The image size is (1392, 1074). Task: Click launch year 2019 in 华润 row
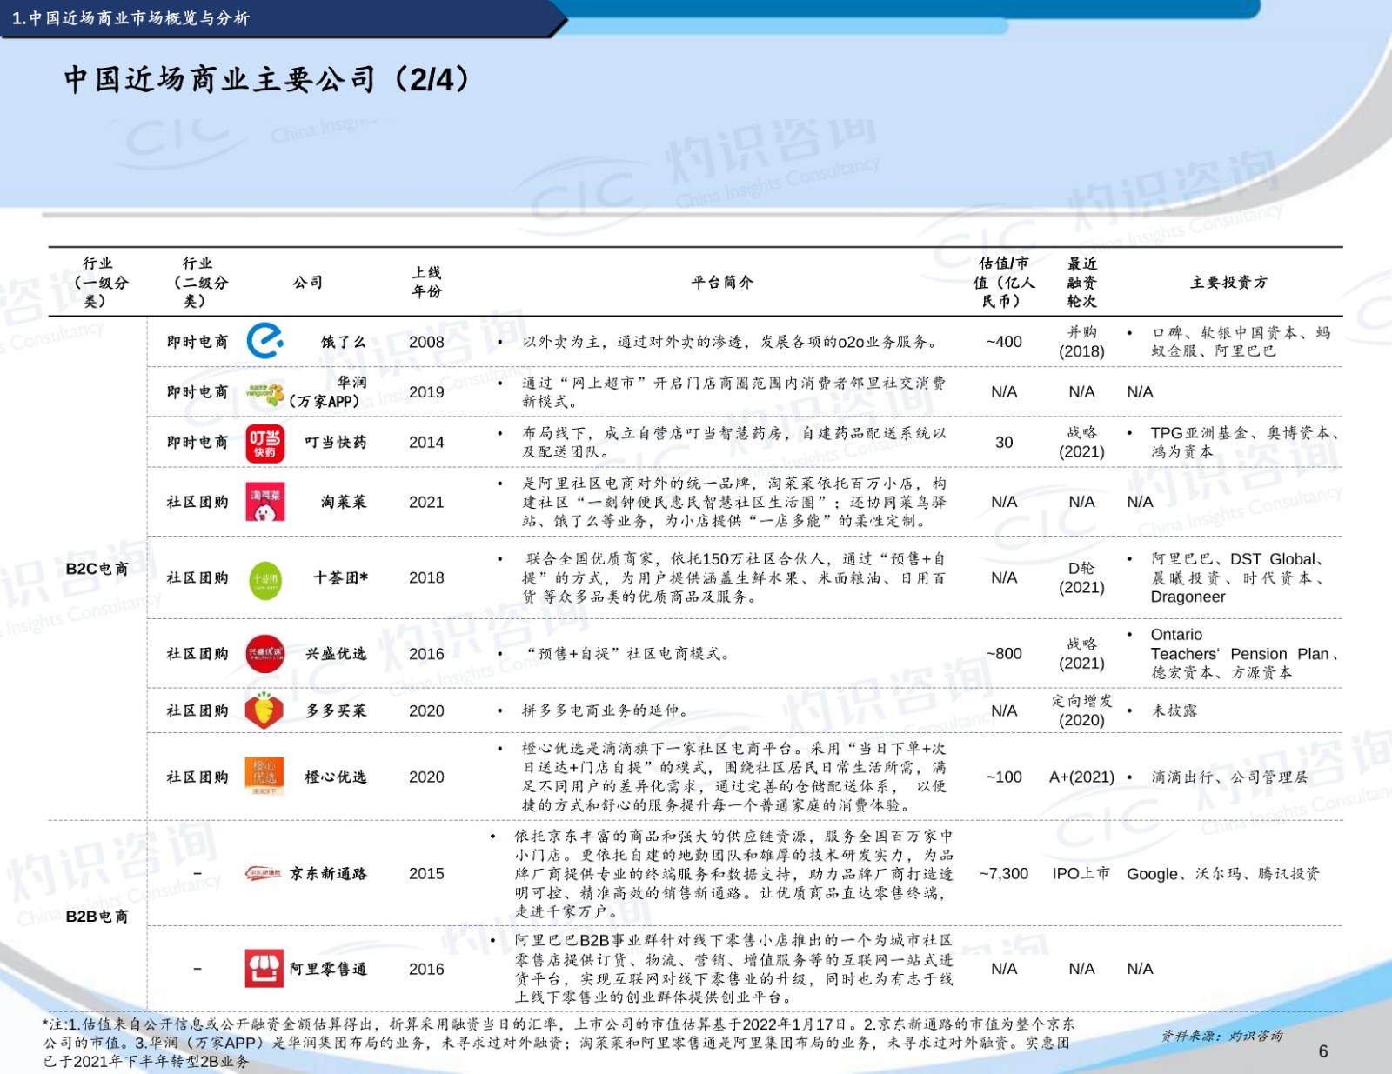pos(426,392)
